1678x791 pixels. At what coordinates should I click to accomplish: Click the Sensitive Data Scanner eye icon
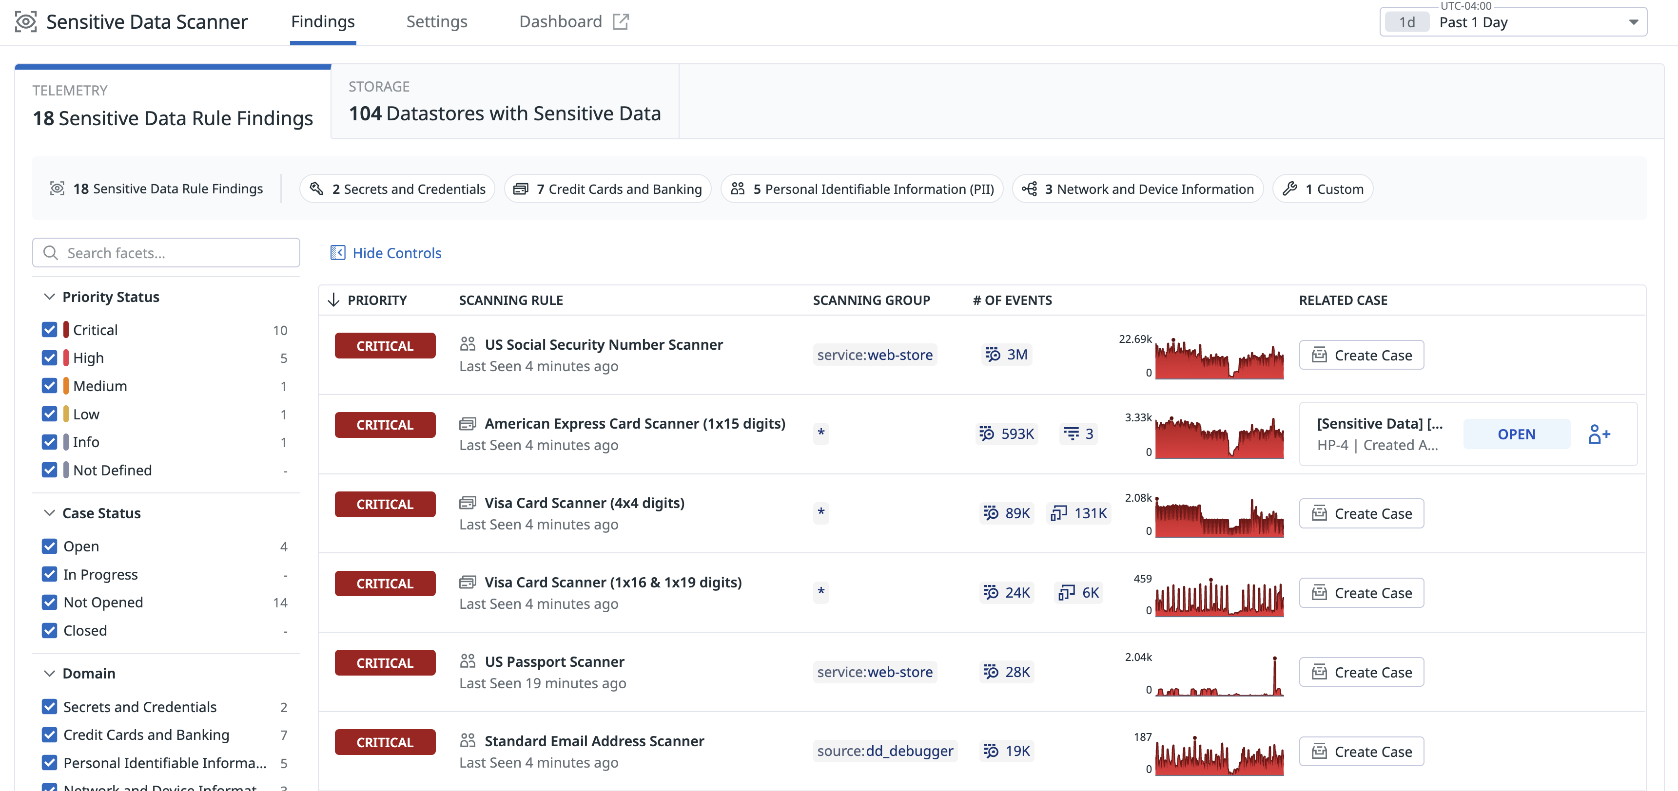25,21
